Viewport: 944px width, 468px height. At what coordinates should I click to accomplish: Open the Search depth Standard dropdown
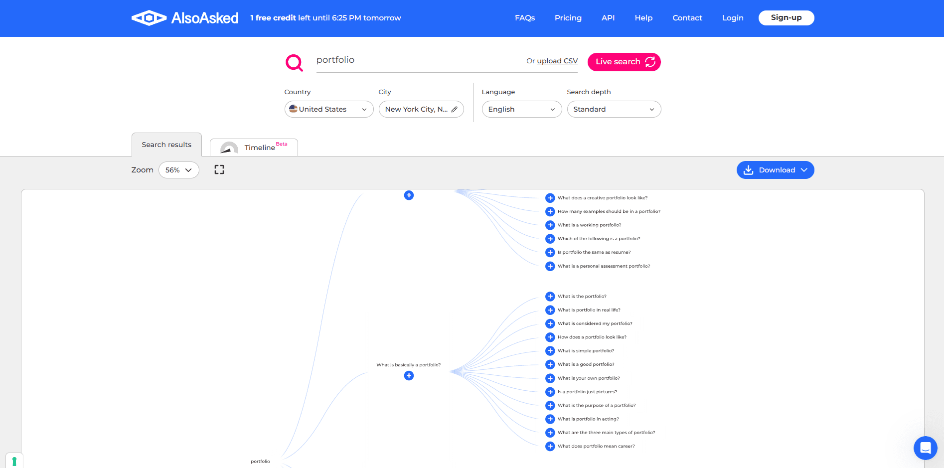(614, 110)
